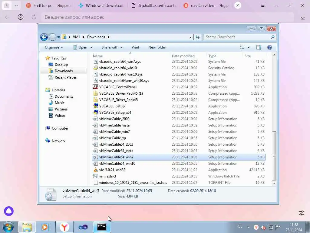Viewport: 310px width, 233px height.
Task: Click the Search Downloads field
Action: pyautogui.click(x=240, y=37)
